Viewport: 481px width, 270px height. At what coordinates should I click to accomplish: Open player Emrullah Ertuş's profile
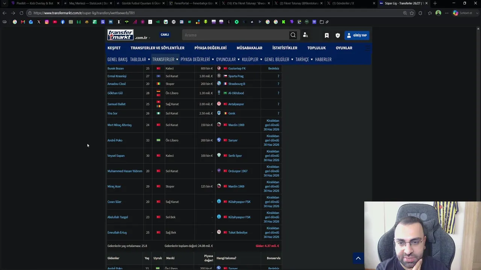pos(117,232)
